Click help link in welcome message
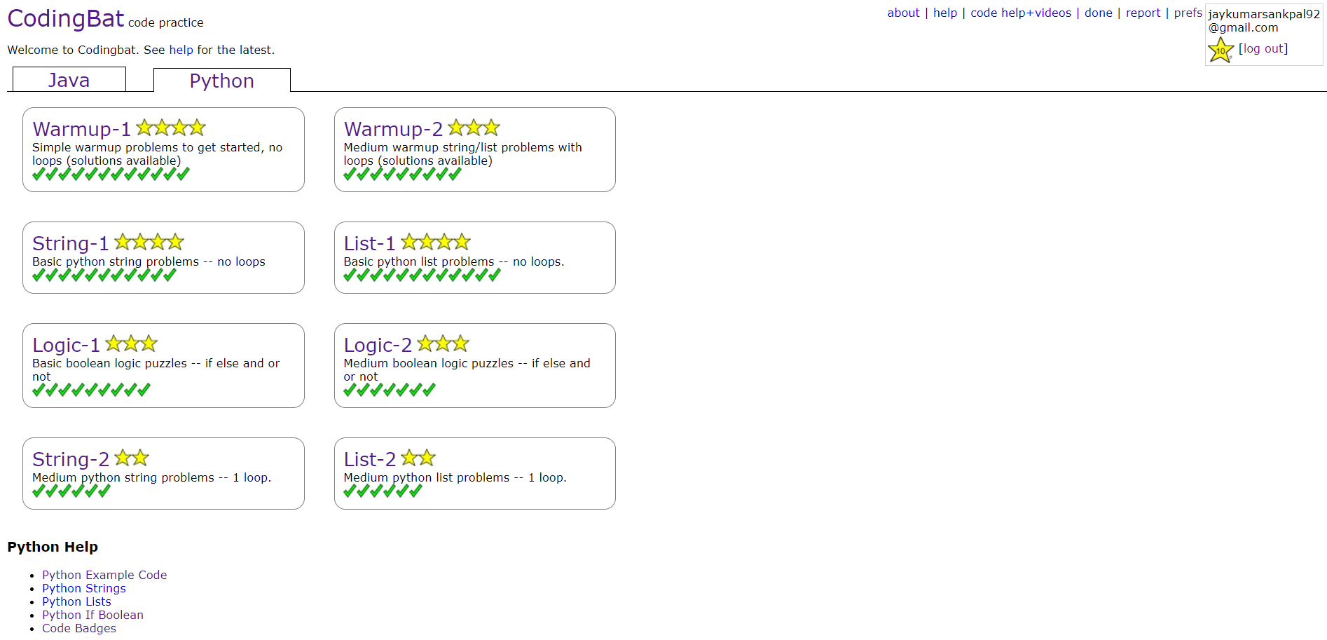This screenshot has height=640, width=1327. click(x=181, y=50)
